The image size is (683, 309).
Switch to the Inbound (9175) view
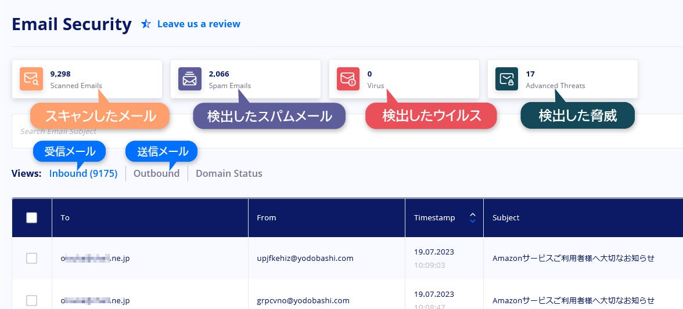(x=83, y=173)
